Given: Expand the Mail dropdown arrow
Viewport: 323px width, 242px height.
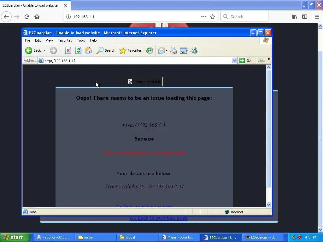Looking at the screenshot, I should pyautogui.click(x=167, y=50).
